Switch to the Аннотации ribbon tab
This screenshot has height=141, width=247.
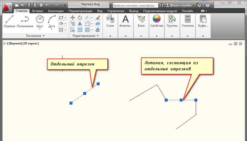55,11
